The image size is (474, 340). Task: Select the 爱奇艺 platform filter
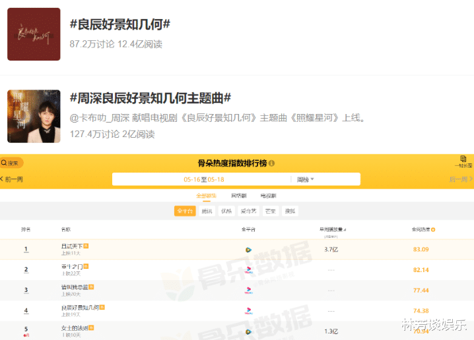248,211
